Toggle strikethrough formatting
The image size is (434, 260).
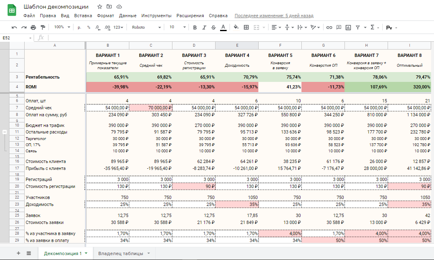[214, 27]
